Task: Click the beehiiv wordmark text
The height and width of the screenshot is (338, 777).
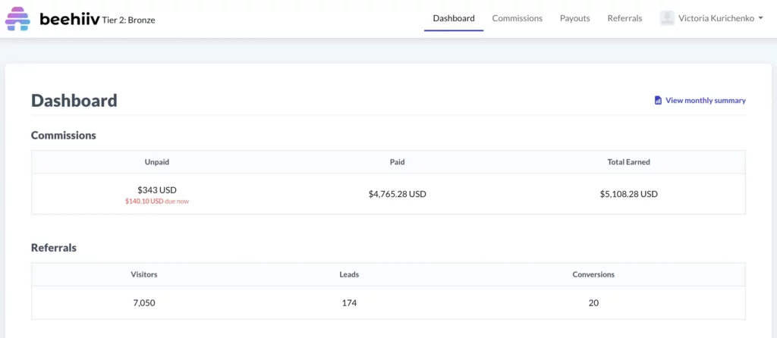Action: 69,18
